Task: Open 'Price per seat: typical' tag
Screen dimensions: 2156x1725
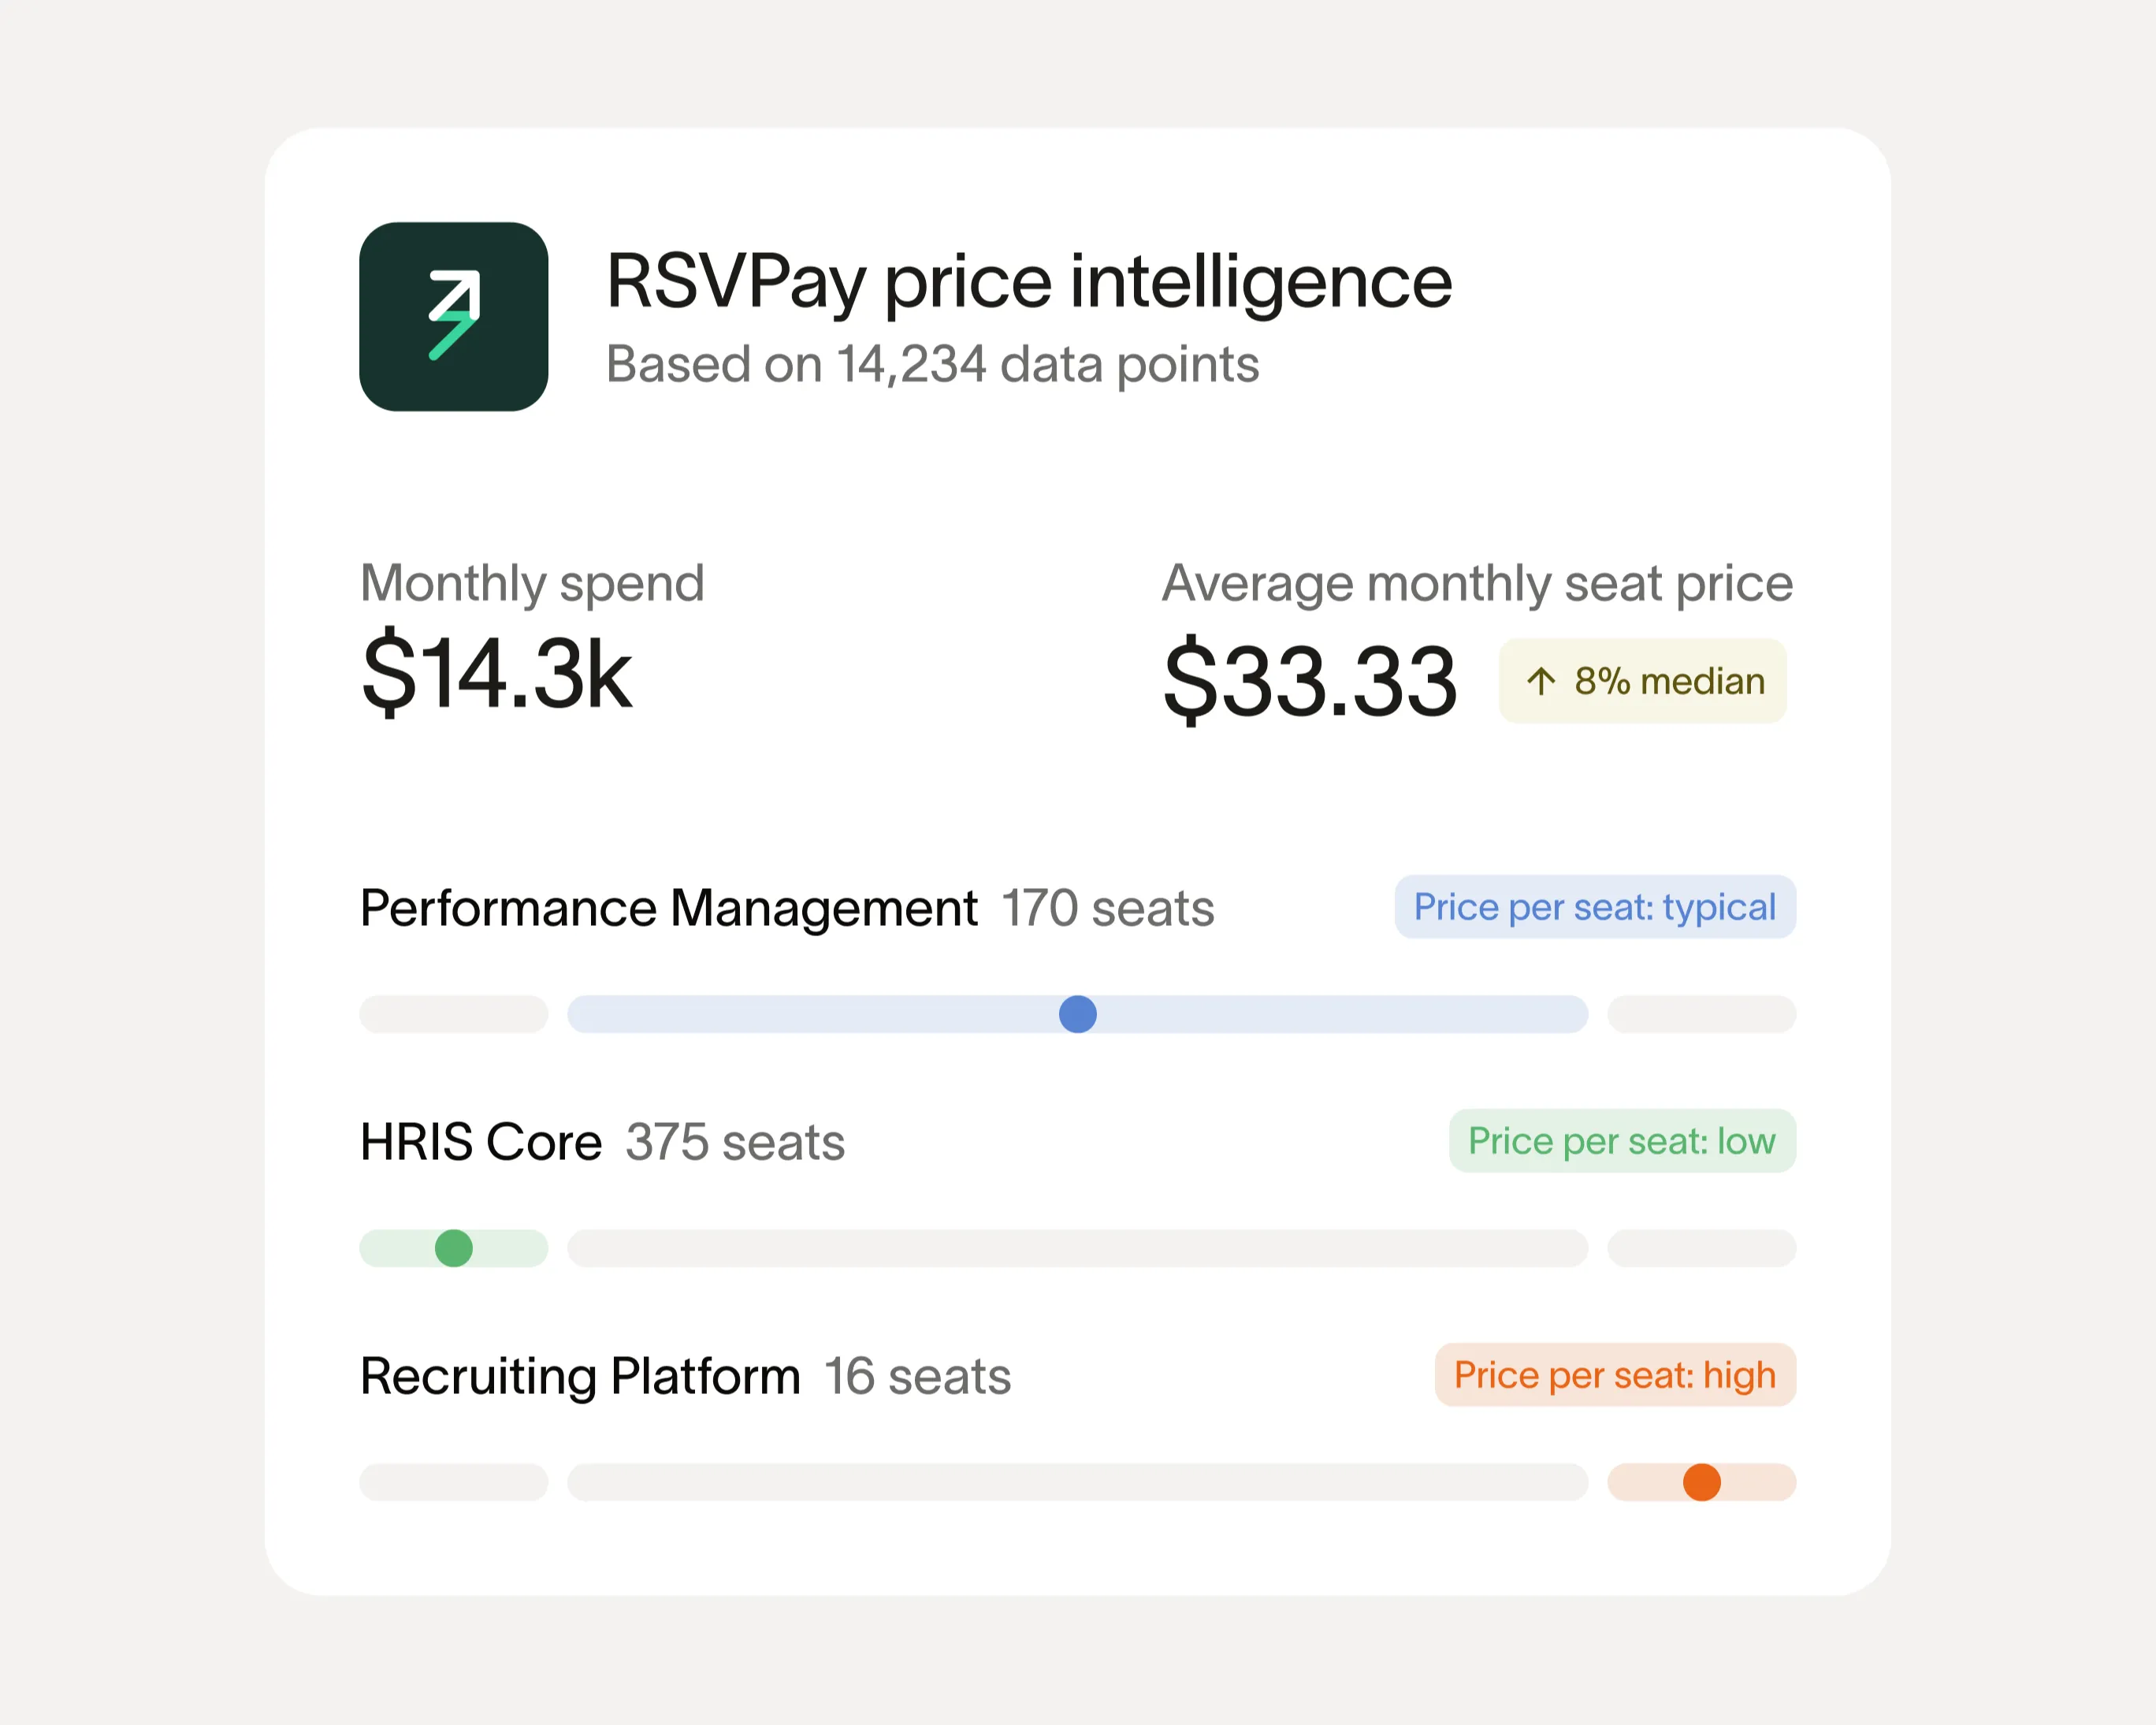Action: 1595,907
